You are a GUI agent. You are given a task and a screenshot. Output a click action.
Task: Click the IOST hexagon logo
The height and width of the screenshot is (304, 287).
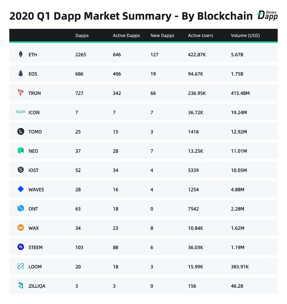[x=21, y=170]
